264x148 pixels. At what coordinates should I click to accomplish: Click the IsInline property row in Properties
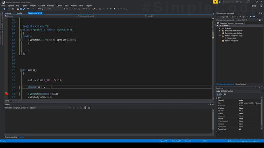(x=239, y=119)
